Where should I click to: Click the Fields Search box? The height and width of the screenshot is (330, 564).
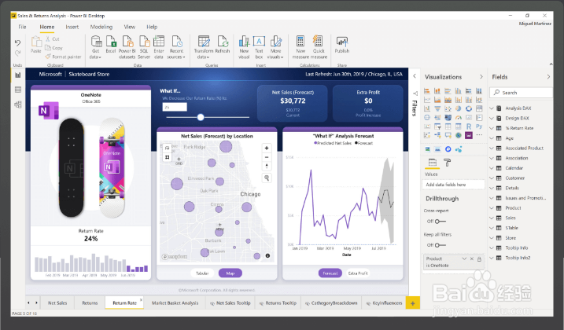522,93
